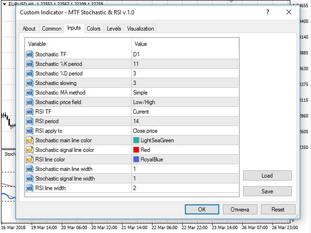Viewport: 311px width, 233px height.
Task: Click the icon beside RSI period
Action: click(x=30, y=121)
